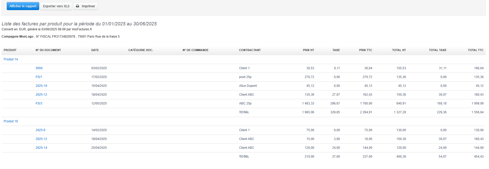This screenshot has height=169, width=489.
Task: Open the Produit 14 product link
Action: coord(11,59)
